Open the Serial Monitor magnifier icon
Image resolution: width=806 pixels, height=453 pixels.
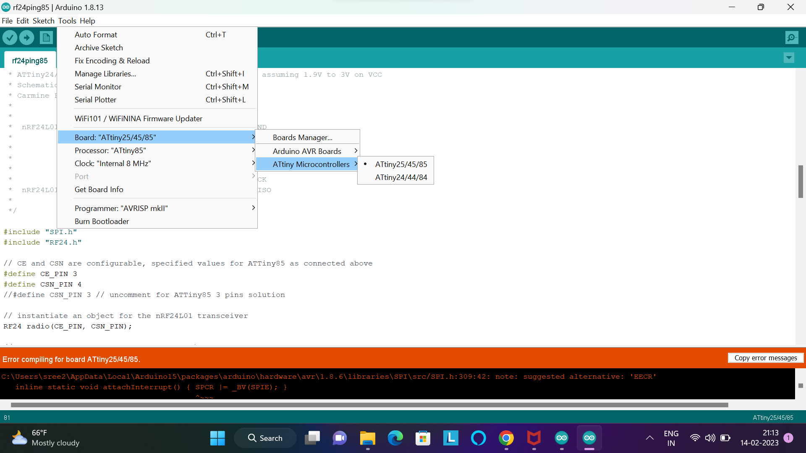point(791,38)
